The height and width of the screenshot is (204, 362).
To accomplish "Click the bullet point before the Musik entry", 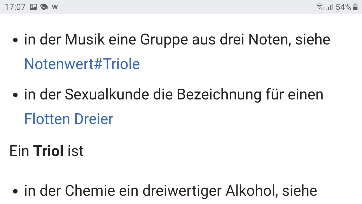I will (16, 40).
